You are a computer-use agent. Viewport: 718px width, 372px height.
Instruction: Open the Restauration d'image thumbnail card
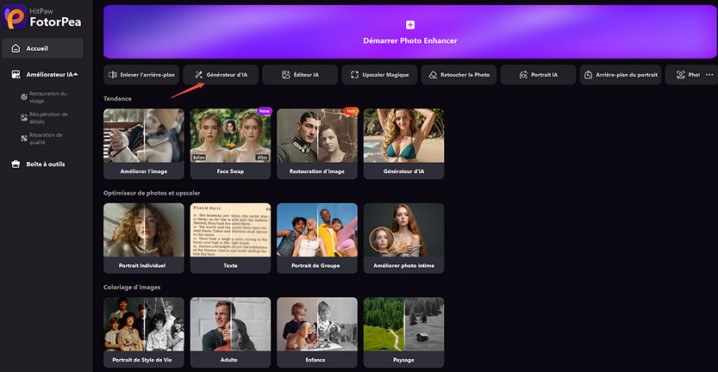(317, 144)
